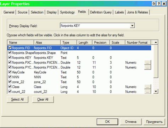Screen dimensions: 168x128
Task: Click the Name column header
Action: point(21,43)
